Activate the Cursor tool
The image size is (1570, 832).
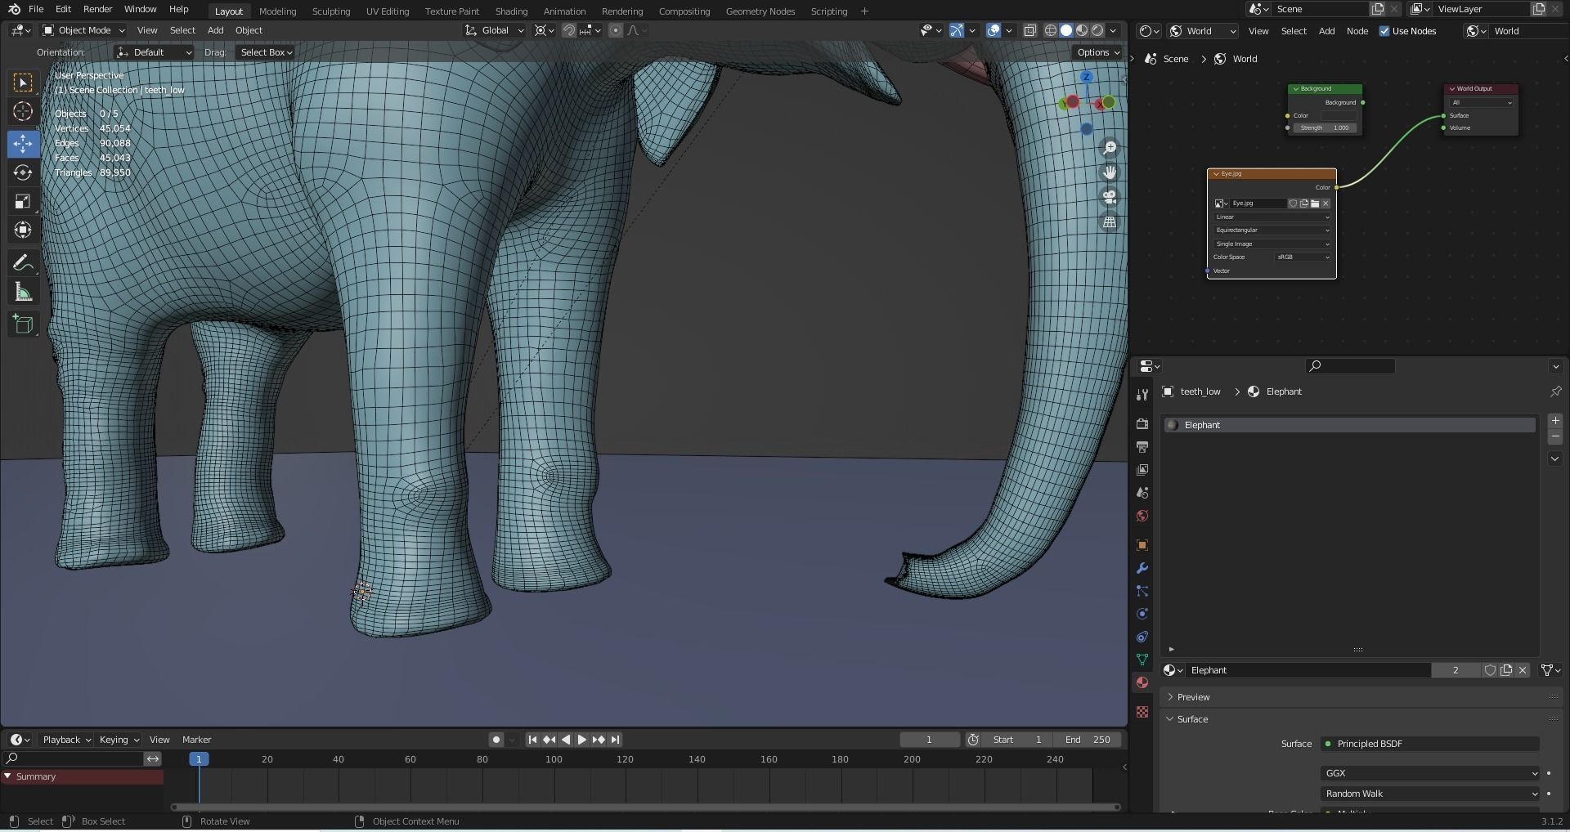coord(23,111)
